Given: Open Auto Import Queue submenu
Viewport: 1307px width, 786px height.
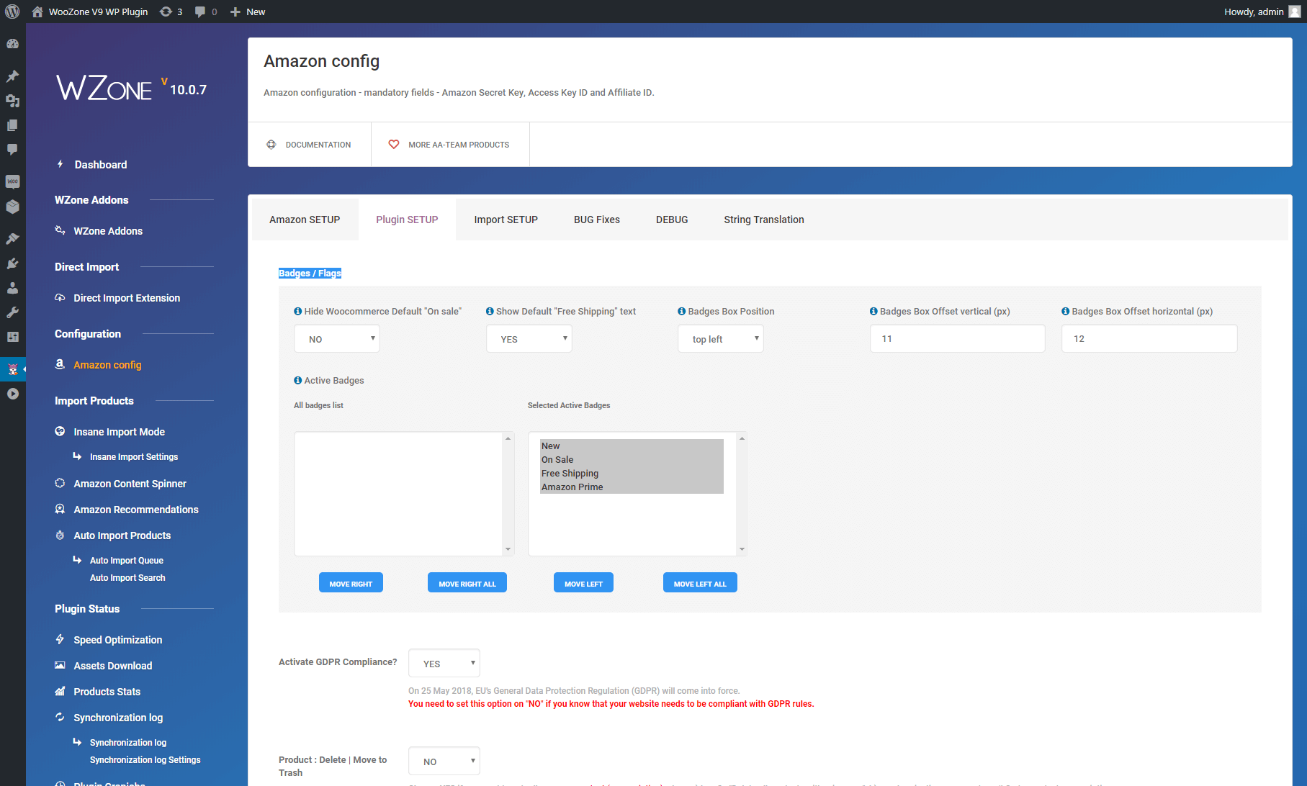Looking at the screenshot, I should click(x=127, y=561).
